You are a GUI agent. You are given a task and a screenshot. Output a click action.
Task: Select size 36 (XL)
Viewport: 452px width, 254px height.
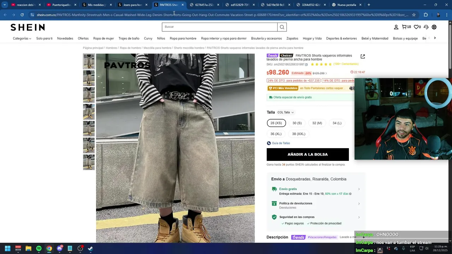point(276,134)
